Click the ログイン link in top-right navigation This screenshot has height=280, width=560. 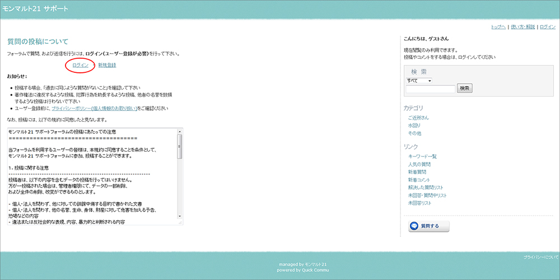548,27
